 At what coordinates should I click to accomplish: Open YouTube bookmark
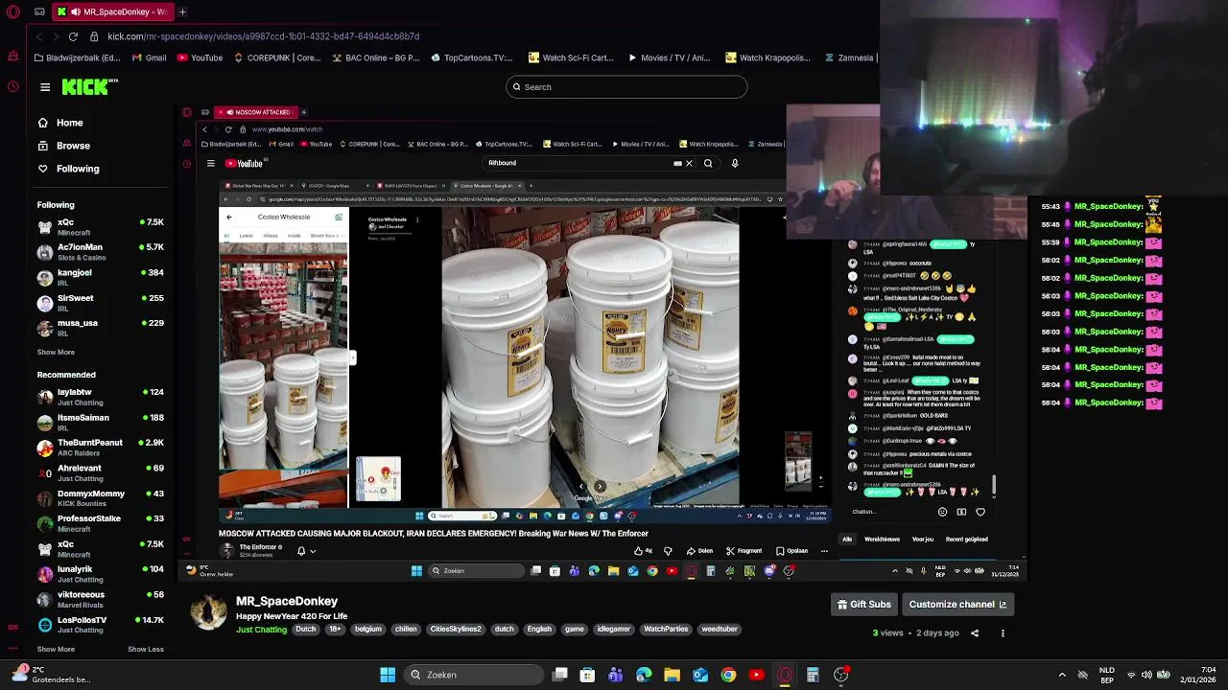point(199,57)
